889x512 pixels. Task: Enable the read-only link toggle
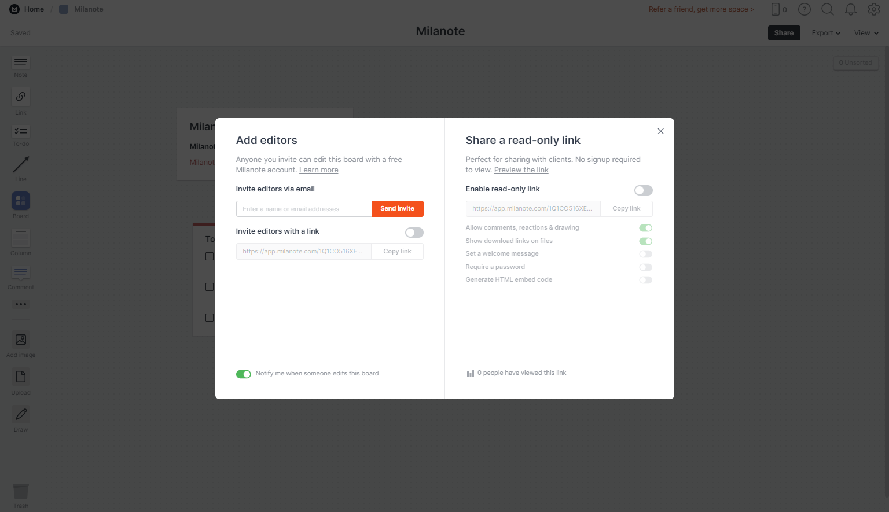(644, 190)
